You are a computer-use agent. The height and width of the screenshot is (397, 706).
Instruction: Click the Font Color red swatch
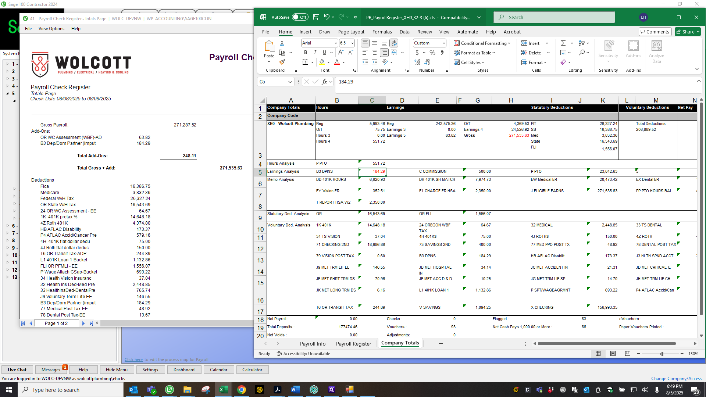pyautogui.click(x=336, y=62)
